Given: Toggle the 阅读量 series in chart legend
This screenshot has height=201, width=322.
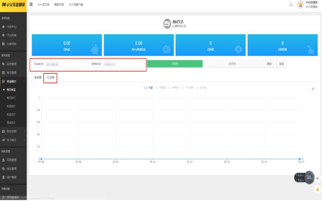Looking at the screenshot, I should [160, 88].
